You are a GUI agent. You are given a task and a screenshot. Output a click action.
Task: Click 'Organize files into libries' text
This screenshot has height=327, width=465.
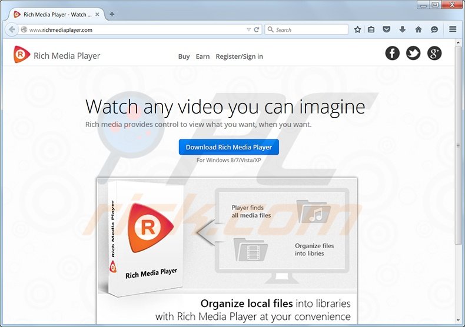point(314,250)
